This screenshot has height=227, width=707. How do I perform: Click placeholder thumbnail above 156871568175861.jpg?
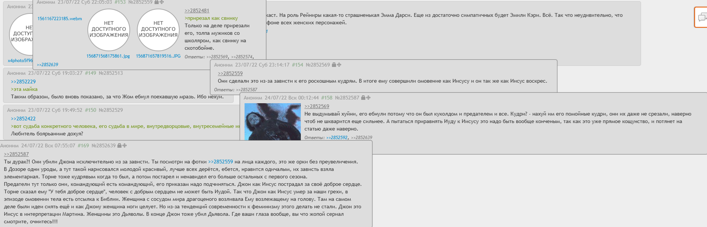point(109,29)
